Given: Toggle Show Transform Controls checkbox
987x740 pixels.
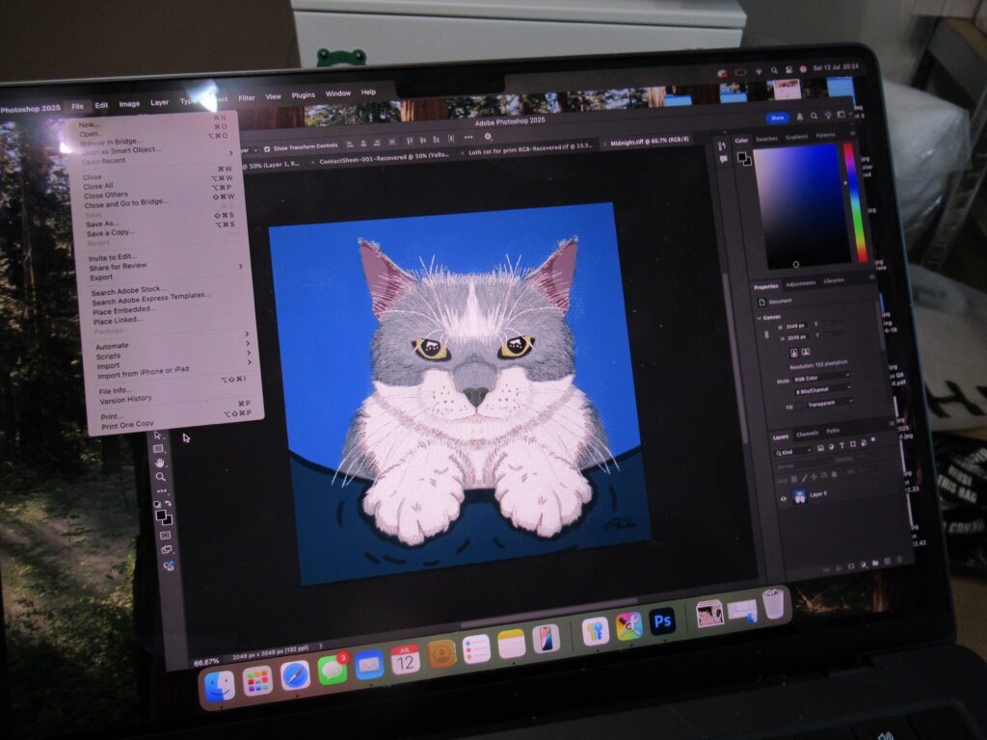Looking at the screenshot, I should (x=268, y=149).
